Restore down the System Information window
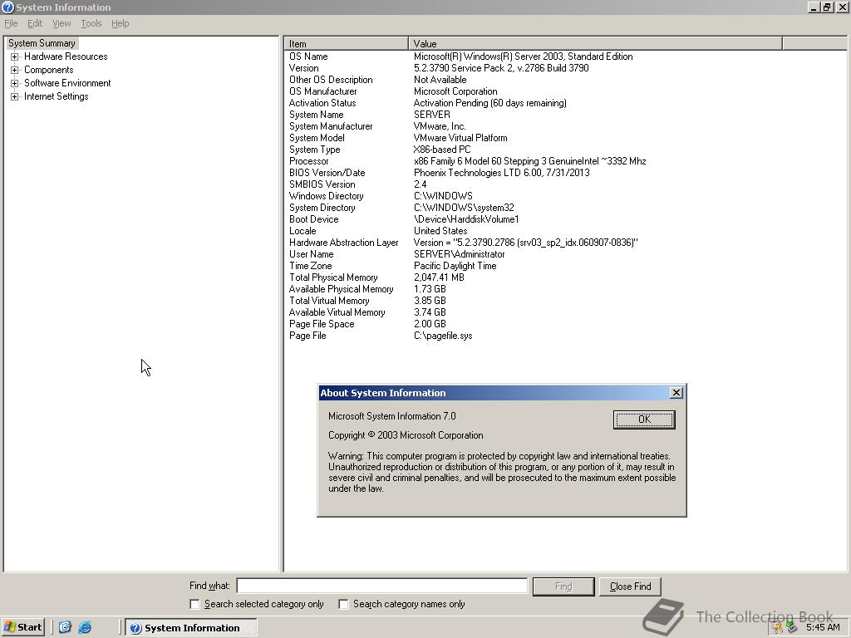The height and width of the screenshot is (638, 851). [827, 7]
